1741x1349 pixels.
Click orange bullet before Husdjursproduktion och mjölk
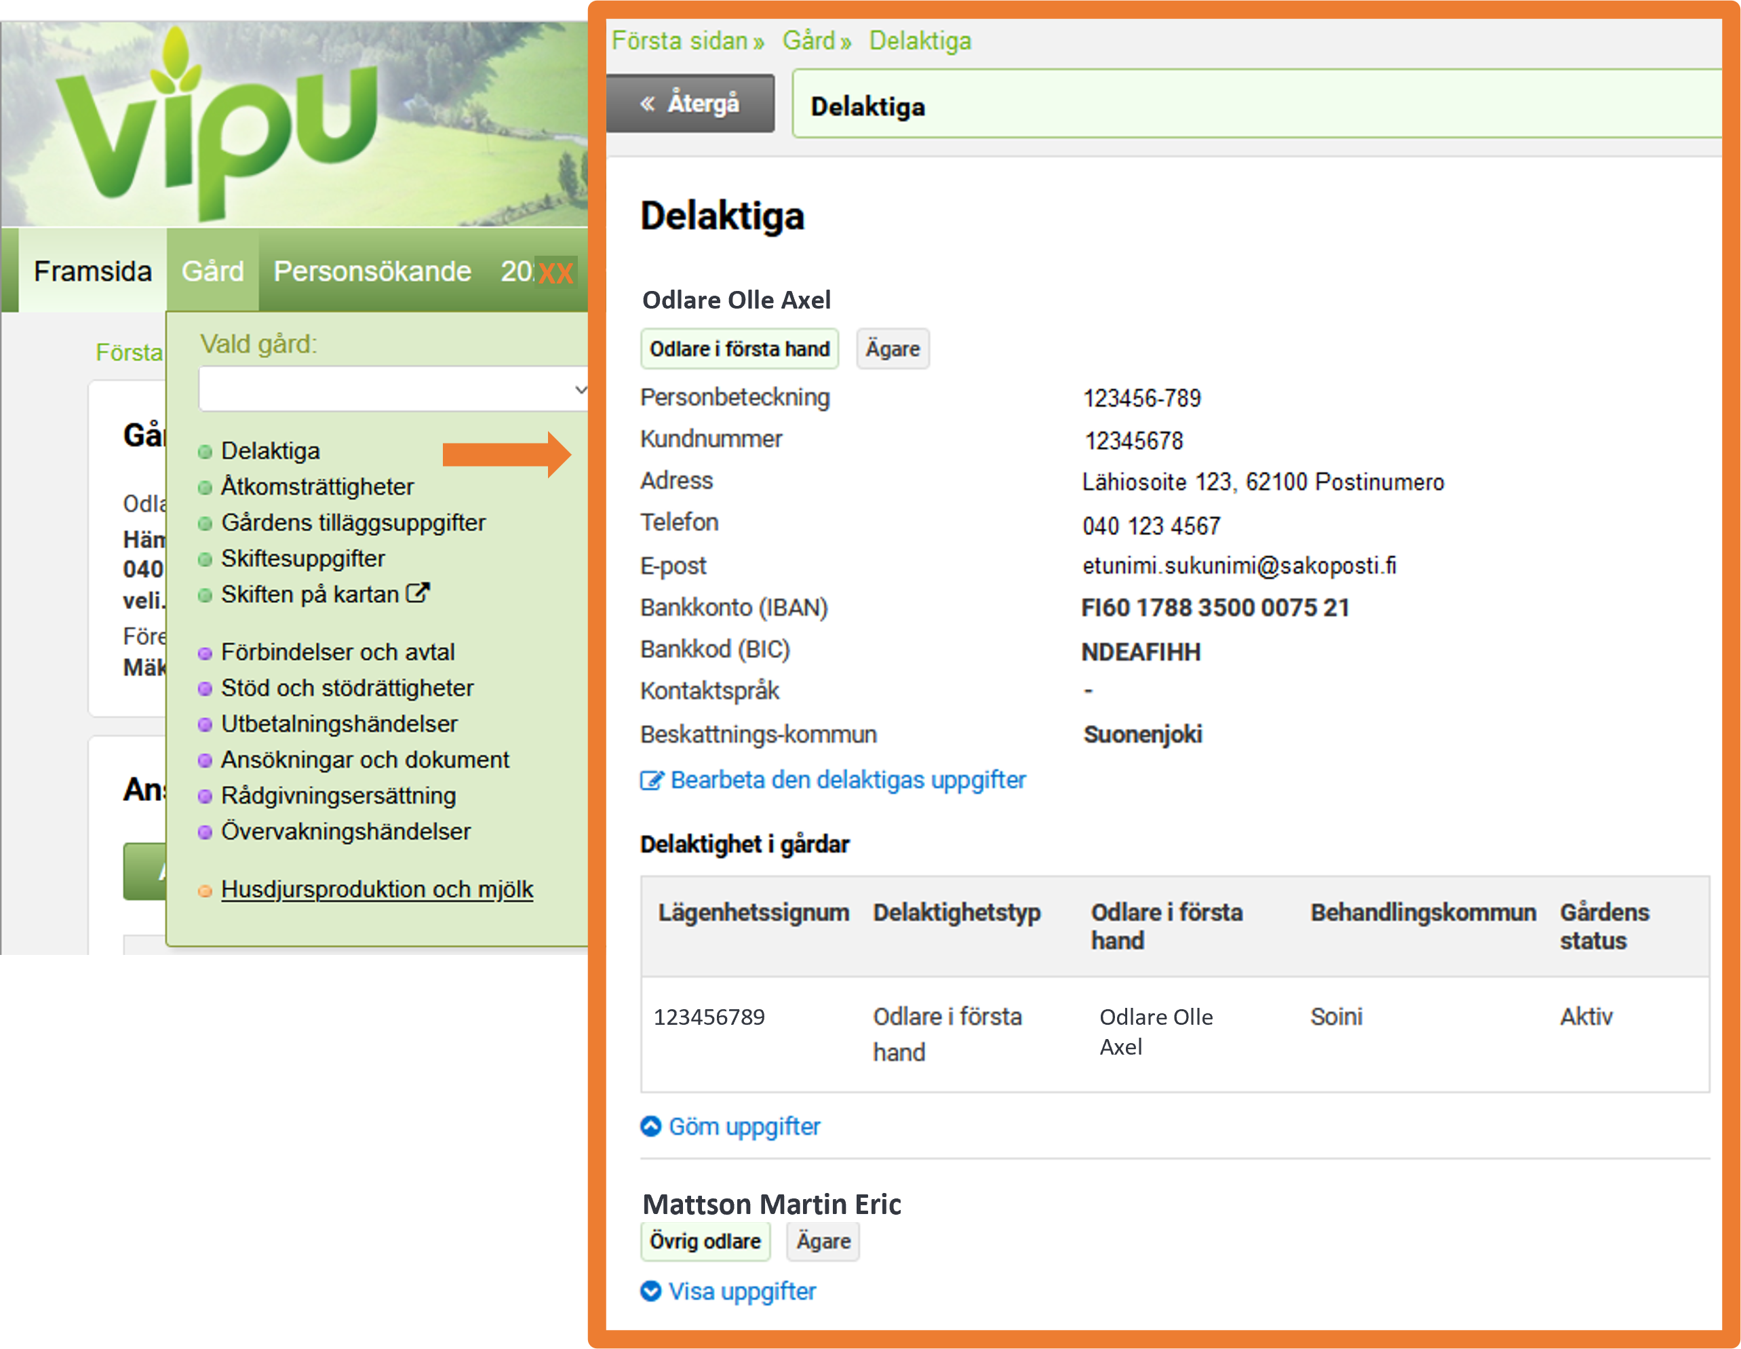(205, 891)
